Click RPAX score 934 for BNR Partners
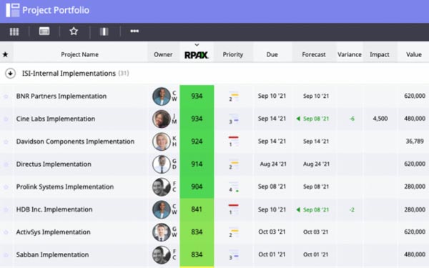429x268 pixels. point(197,96)
